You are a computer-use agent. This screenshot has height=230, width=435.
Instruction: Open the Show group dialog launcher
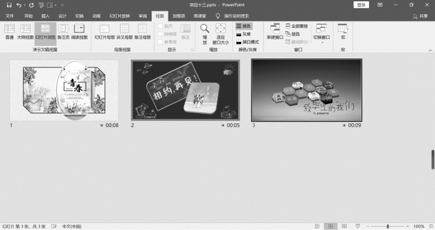click(x=192, y=50)
